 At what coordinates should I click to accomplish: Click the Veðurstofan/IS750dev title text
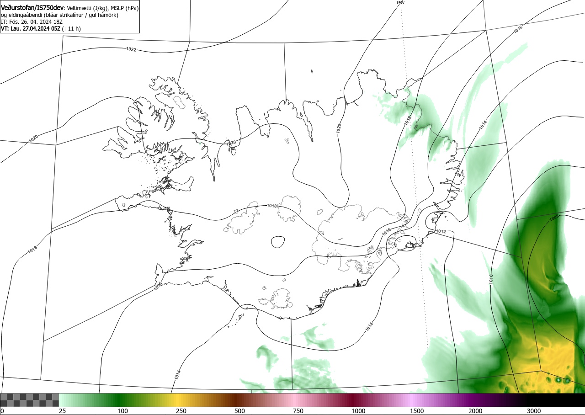coord(33,8)
